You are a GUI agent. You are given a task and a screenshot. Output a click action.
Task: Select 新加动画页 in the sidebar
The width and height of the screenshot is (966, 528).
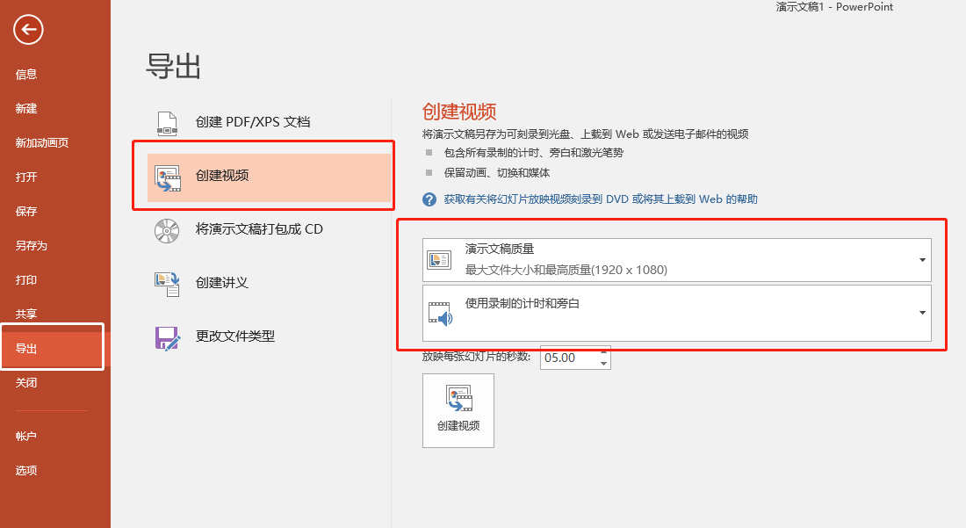(x=42, y=143)
